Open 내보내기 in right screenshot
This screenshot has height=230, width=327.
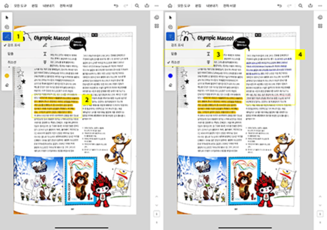(x=212, y=6)
